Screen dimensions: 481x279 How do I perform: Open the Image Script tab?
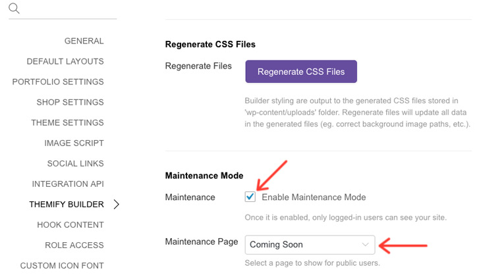point(74,143)
